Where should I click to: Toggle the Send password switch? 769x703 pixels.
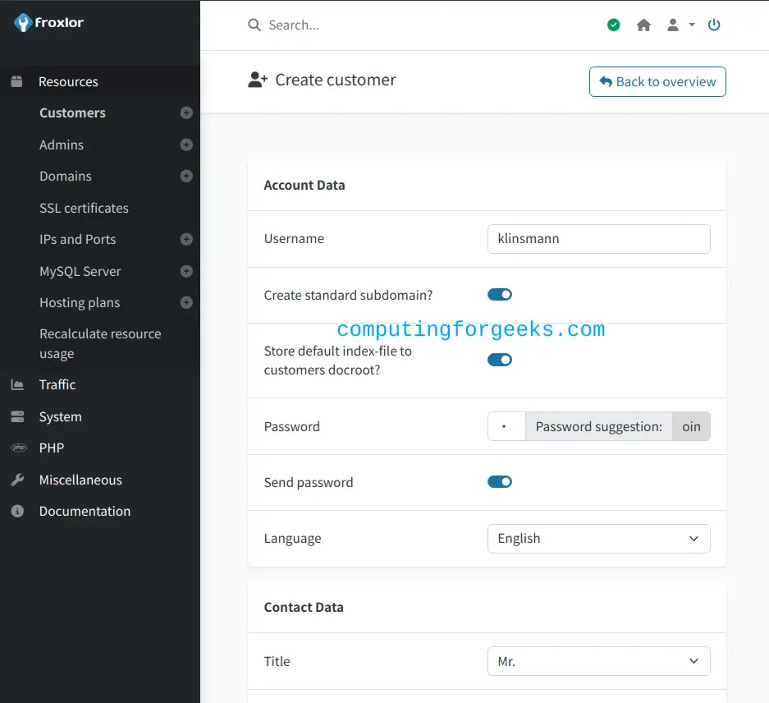coord(499,481)
